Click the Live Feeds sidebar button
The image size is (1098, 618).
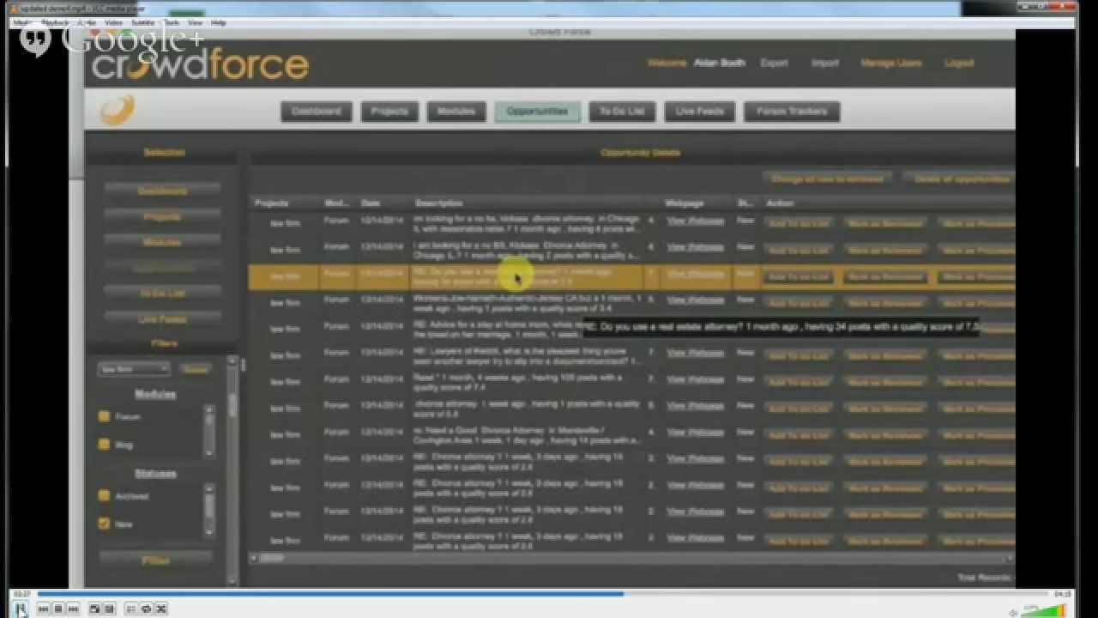coord(162,319)
